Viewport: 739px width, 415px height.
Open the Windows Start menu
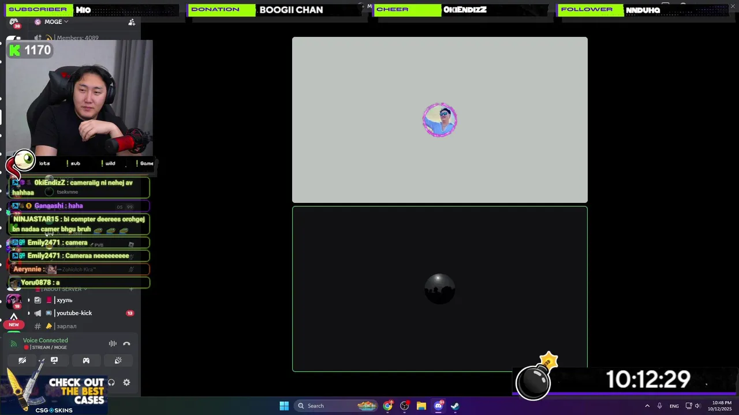click(x=284, y=406)
